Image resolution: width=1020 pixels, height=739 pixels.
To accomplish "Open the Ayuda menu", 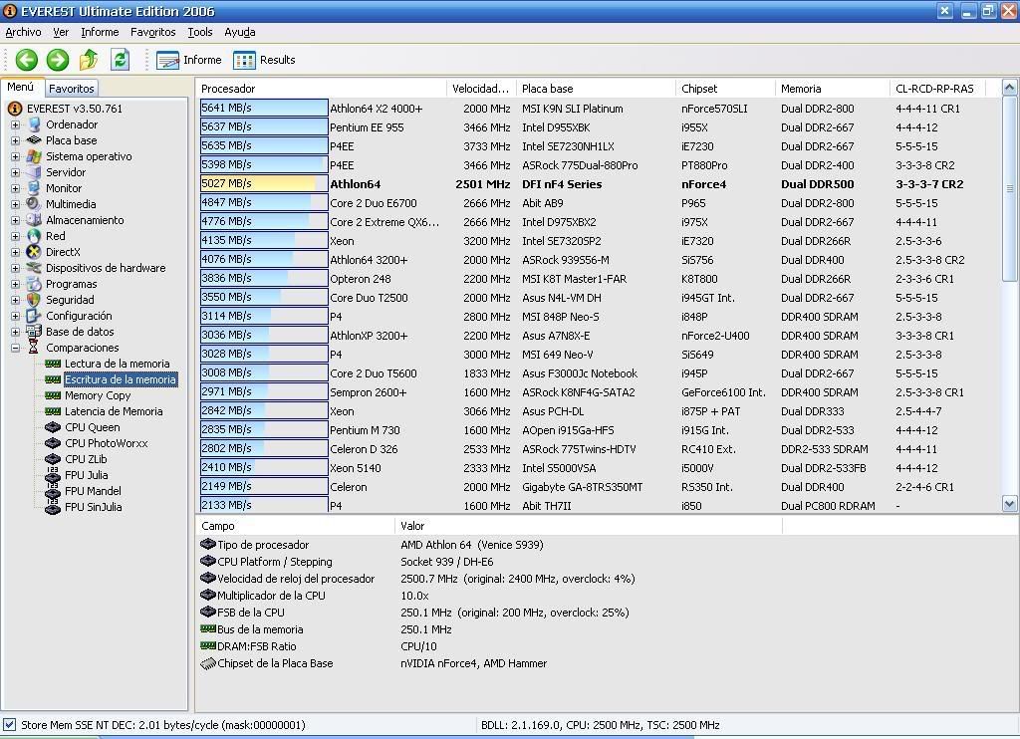I will 239,32.
